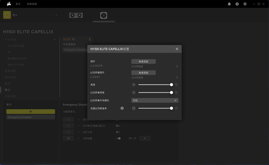269x165 pixels.
Task: Open three-dot menu on Emergency Shutdown alert row
Action: pos(52,117)
